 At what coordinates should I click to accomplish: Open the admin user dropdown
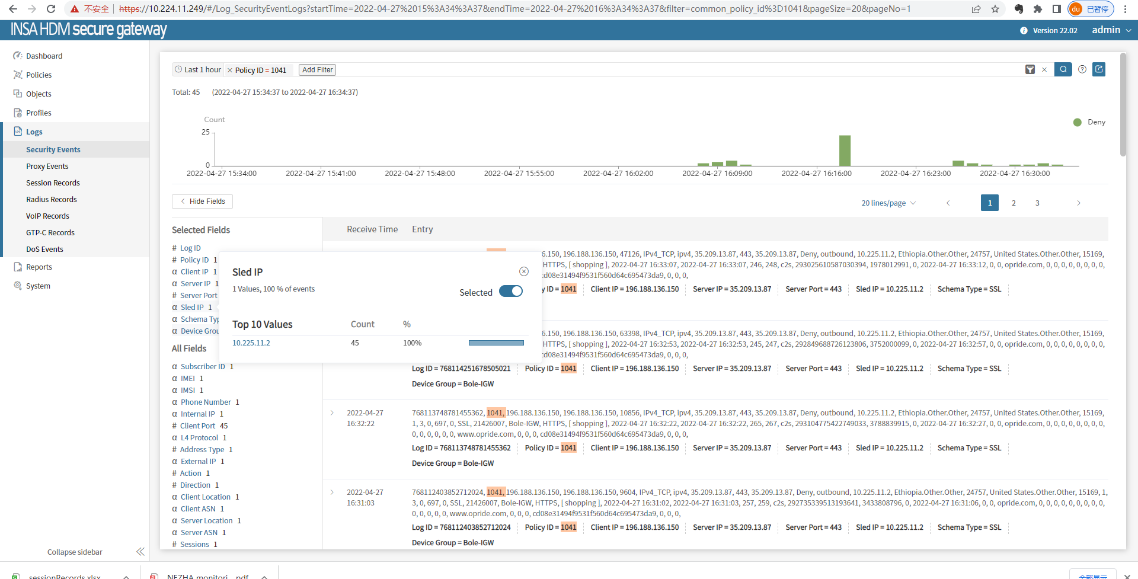(1111, 30)
